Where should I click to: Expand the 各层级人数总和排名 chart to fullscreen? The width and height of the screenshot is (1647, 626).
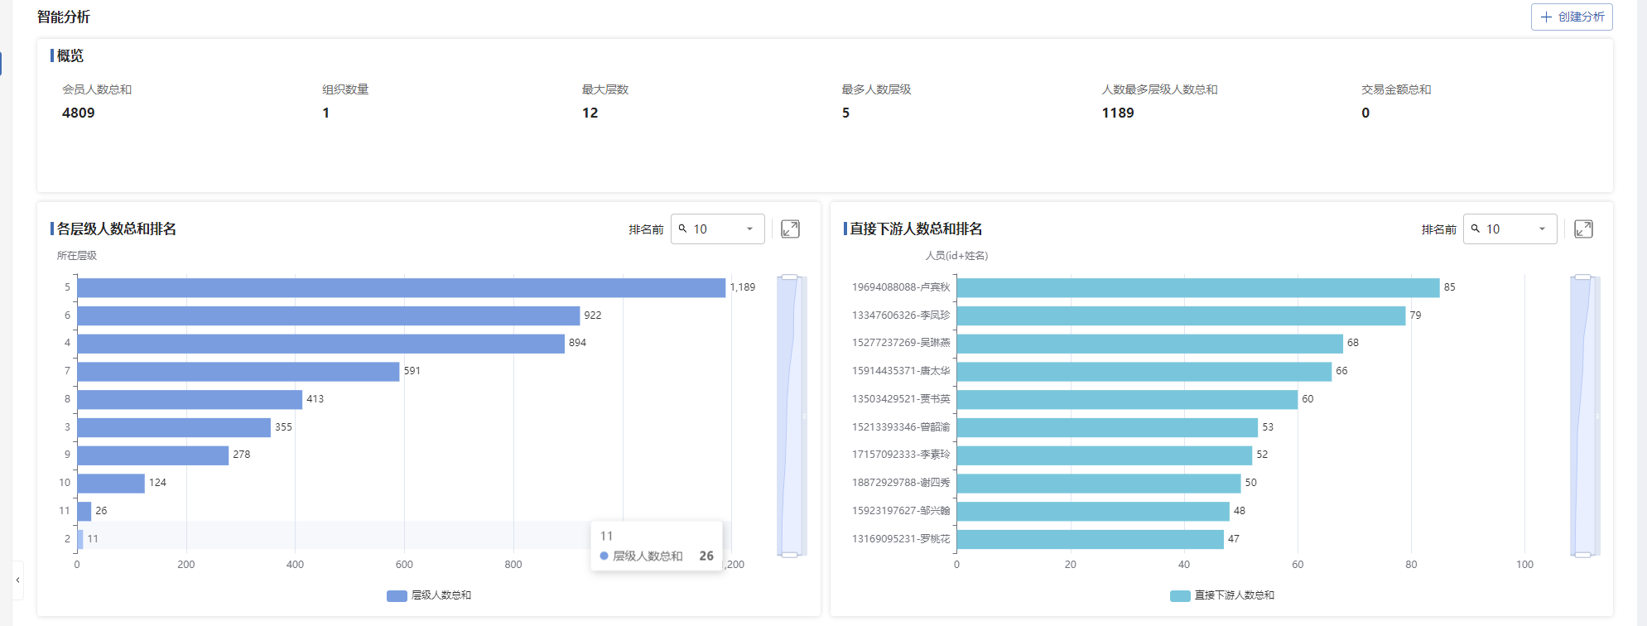[790, 229]
